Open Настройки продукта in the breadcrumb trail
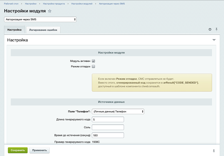Screen dimensions: 224x156 pyautogui.click(x=55, y=4)
